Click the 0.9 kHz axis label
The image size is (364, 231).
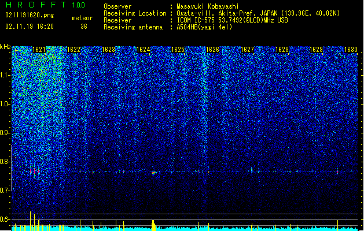[x=5, y=133]
